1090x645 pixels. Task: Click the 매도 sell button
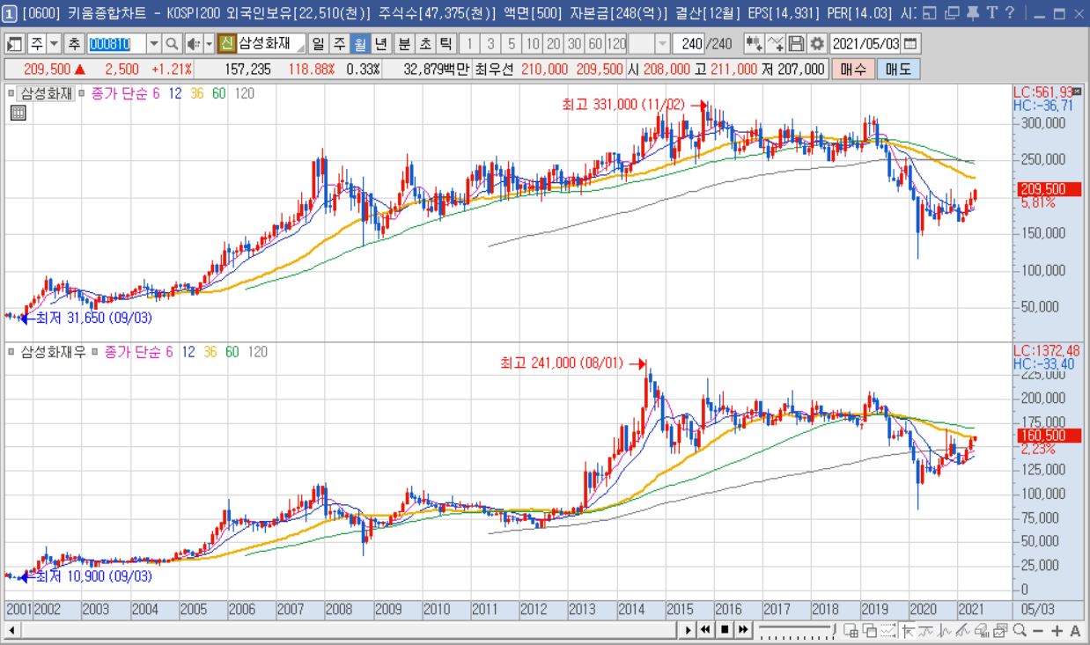pos(898,70)
